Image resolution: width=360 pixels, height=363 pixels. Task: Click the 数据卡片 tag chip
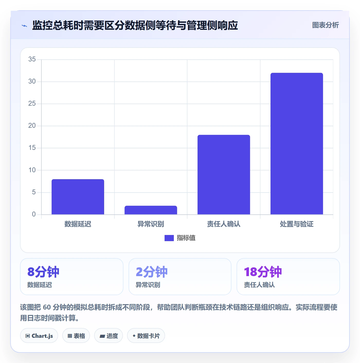(x=146, y=335)
